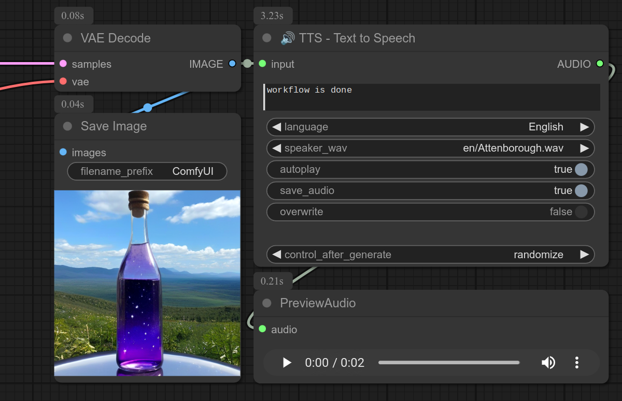Select next language with right arrow
The image size is (622, 401).
584,127
